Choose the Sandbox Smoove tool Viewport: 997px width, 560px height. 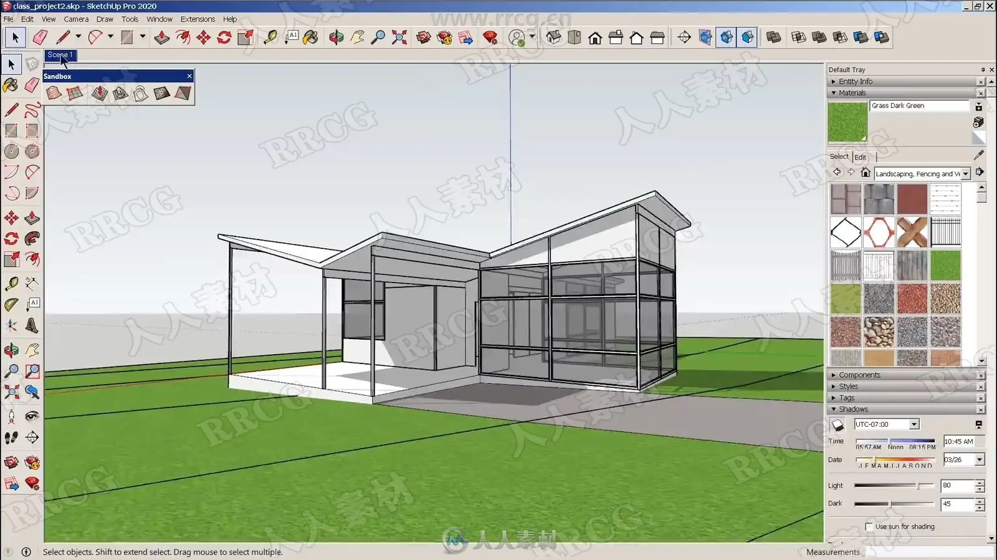[x=99, y=93]
